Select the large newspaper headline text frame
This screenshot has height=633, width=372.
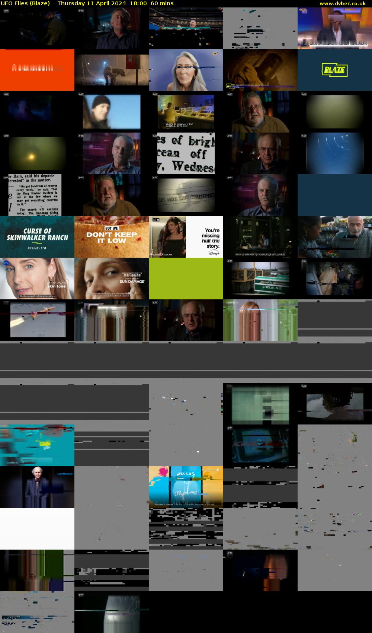point(186,153)
